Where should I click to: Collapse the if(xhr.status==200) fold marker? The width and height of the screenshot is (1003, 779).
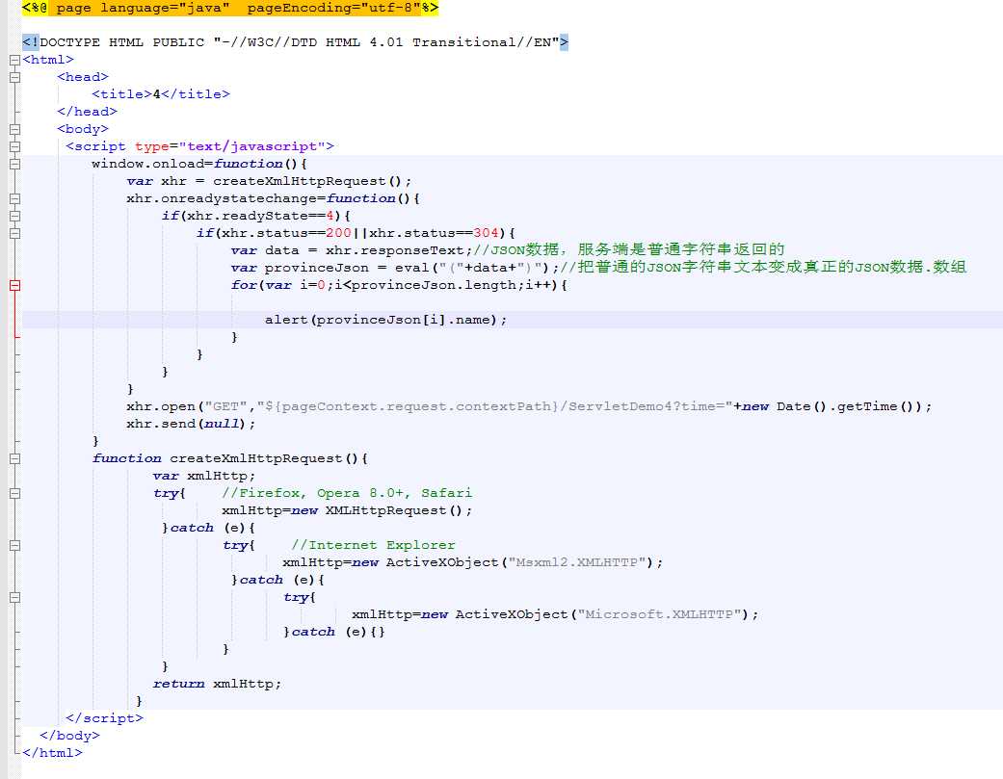[14, 233]
